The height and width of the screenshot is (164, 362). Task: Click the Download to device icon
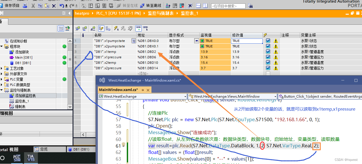coord(90,6)
